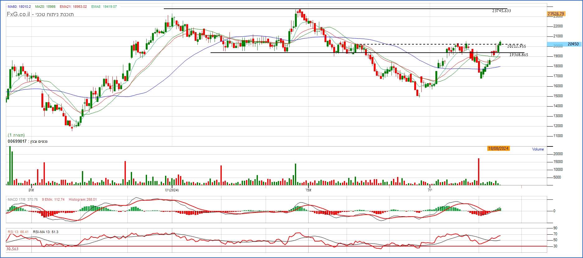Viewport: 583px width, 258px height.
Task: Click the 19368.865 support line label
Action: tap(519, 55)
